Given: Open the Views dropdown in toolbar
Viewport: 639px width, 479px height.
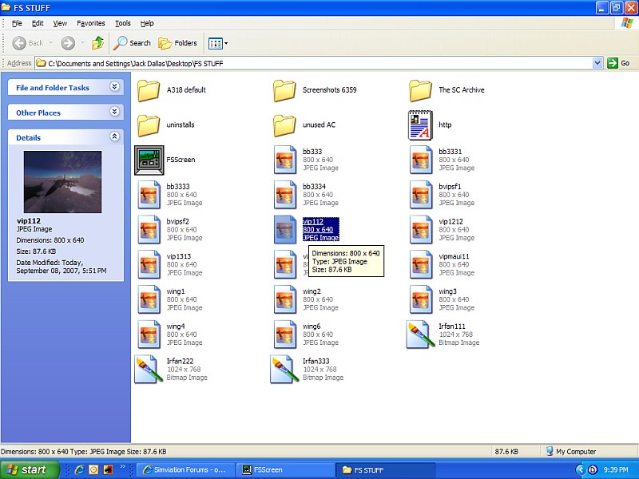Looking at the screenshot, I should click(218, 43).
